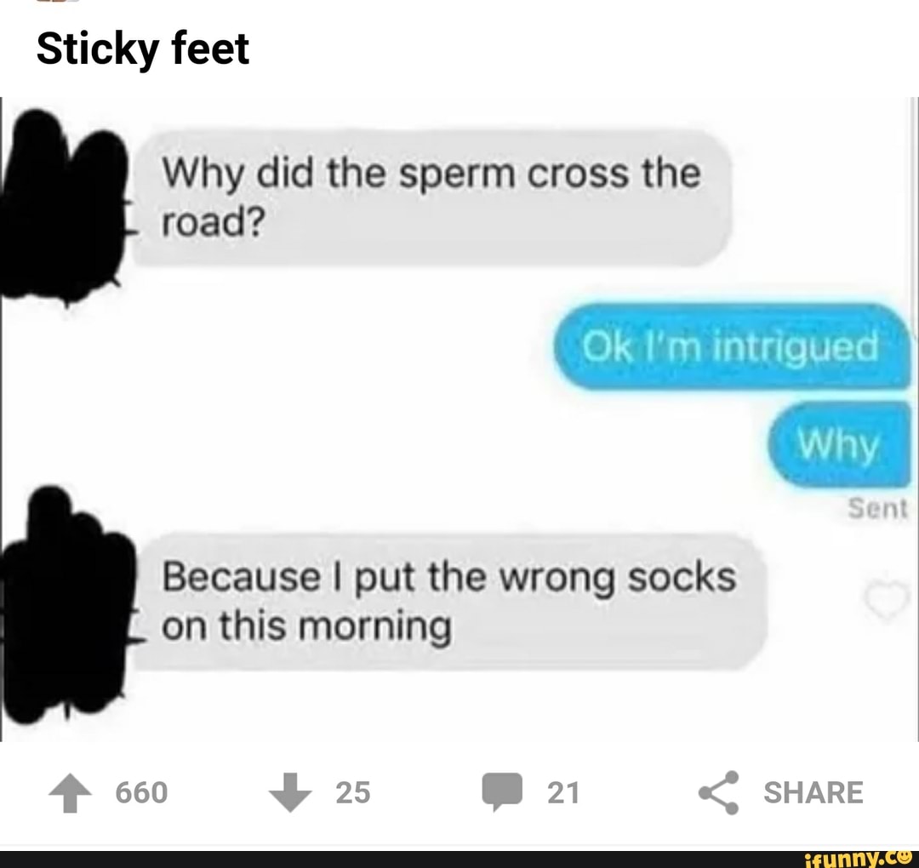Select the "Ok I'm intrigued" blue bubble

730,347
